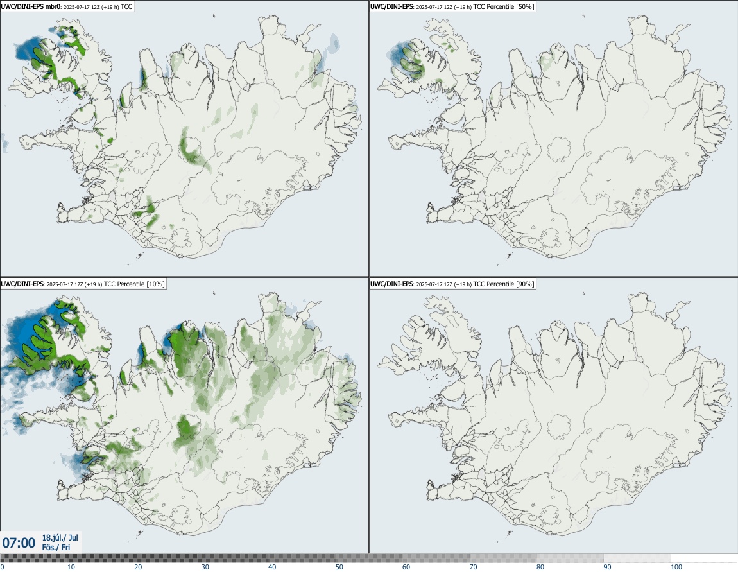Viewport: 738px width, 572px height.
Task: Select the 50% percentile map panel
Action: pos(553,139)
